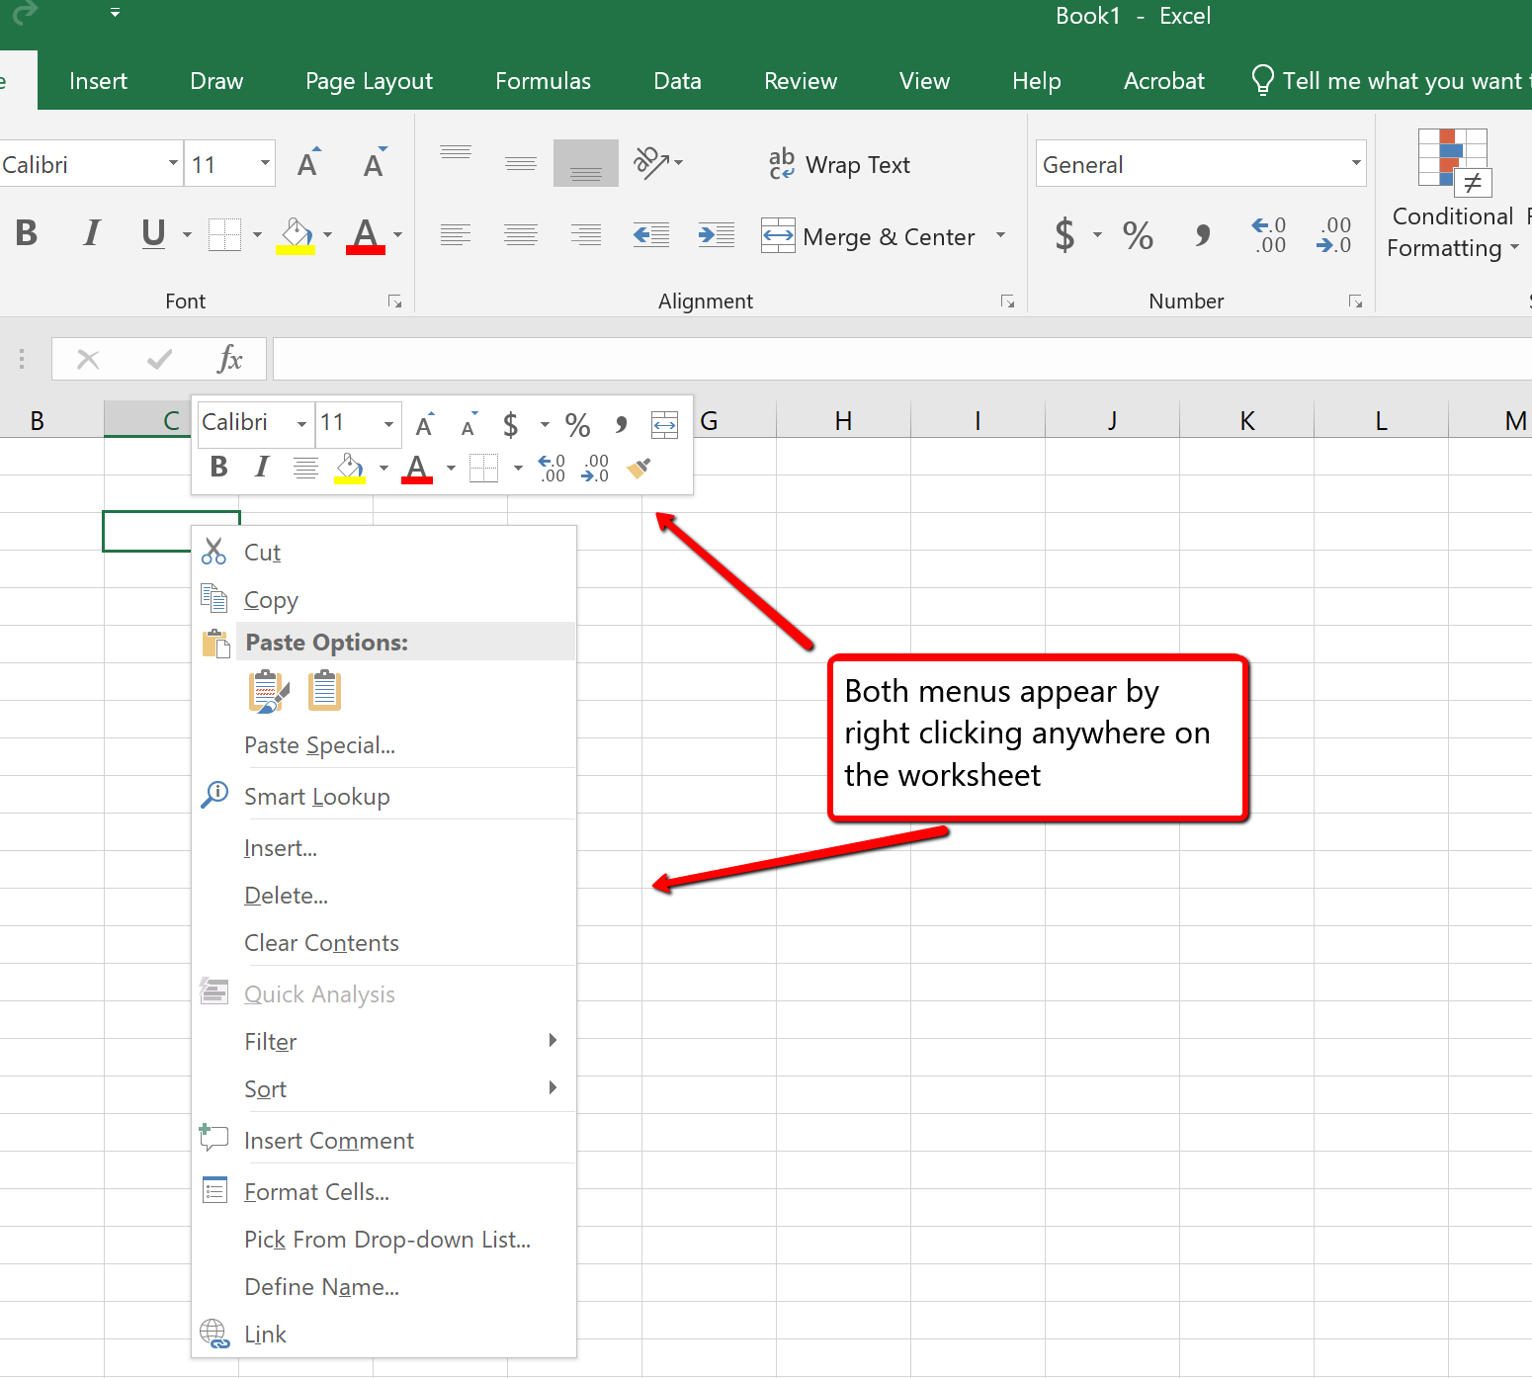Select Link in context menu
1532x1378 pixels.
tap(383, 1335)
